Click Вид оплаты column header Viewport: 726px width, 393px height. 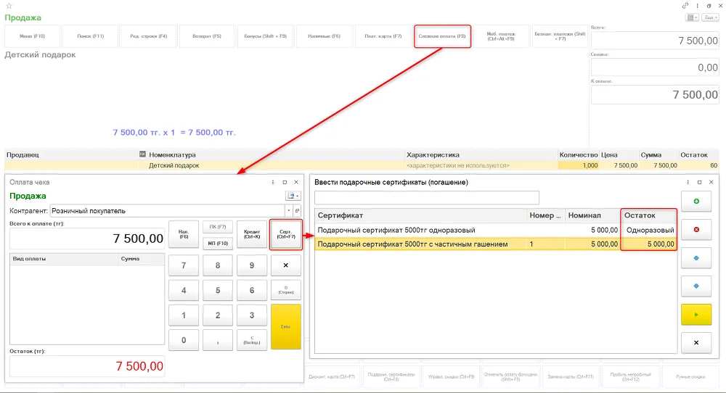pyautogui.click(x=64, y=258)
